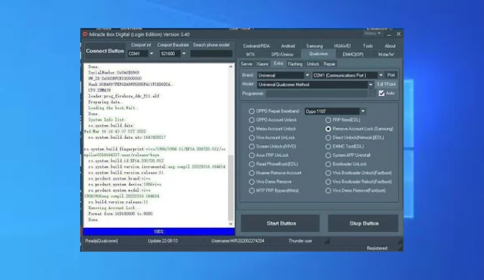This screenshot has width=484, height=280.
Task: Click Username MIR202002274204 in status bar
Action: click(x=238, y=241)
